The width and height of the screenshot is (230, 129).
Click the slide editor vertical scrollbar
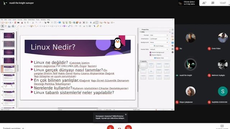pyautogui.click(x=138, y=67)
